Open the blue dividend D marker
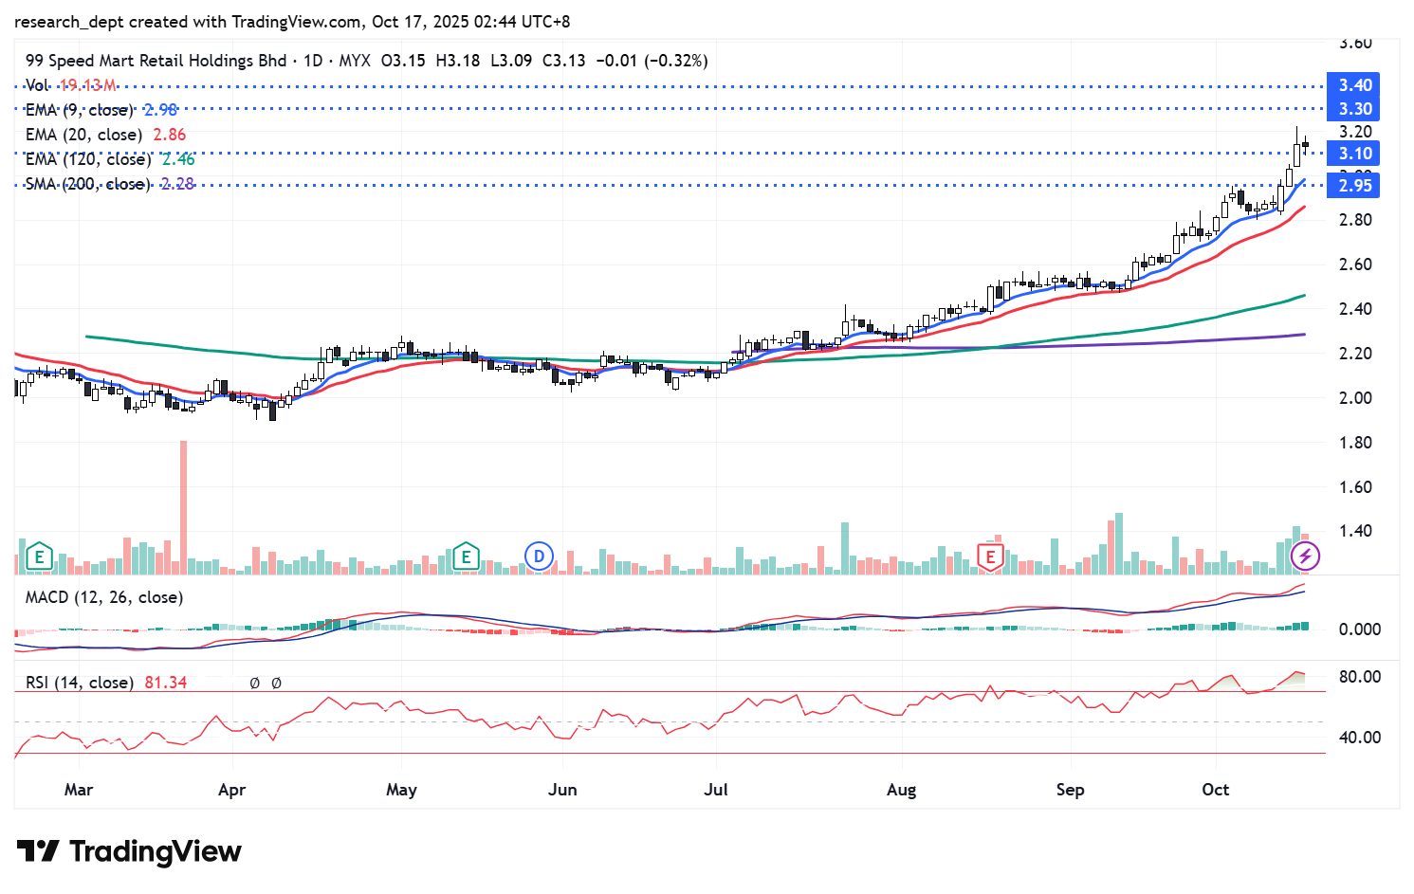The image size is (1414, 894). click(539, 556)
